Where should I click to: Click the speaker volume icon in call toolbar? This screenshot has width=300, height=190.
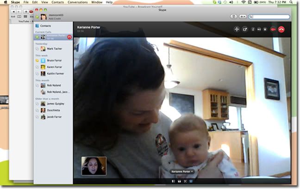click(x=259, y=30)
